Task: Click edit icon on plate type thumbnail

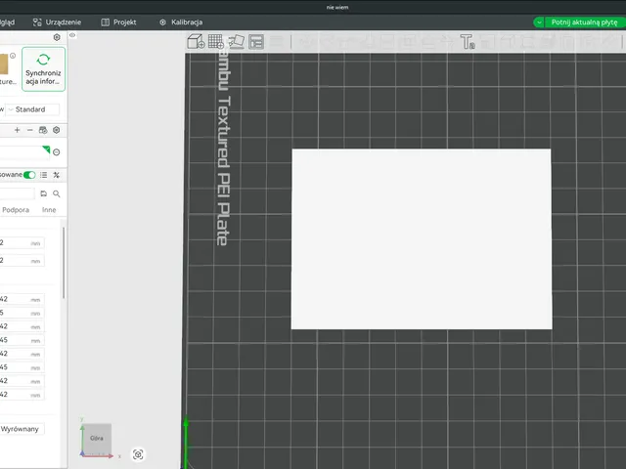Action: [13, 56]
